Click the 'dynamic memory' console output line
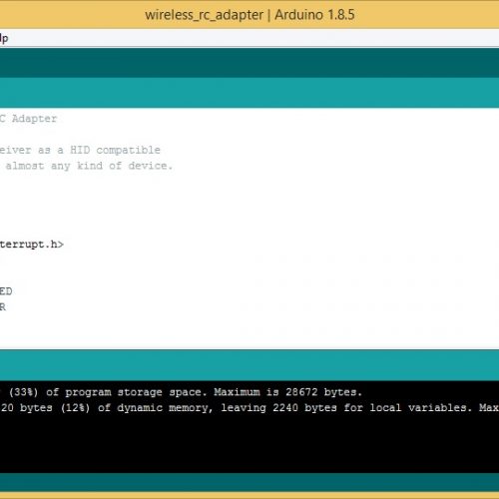This screenshot has height=499, width=499. tap(249, 408)
